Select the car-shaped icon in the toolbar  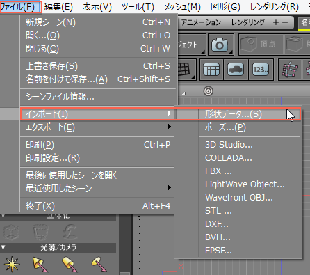236,69
